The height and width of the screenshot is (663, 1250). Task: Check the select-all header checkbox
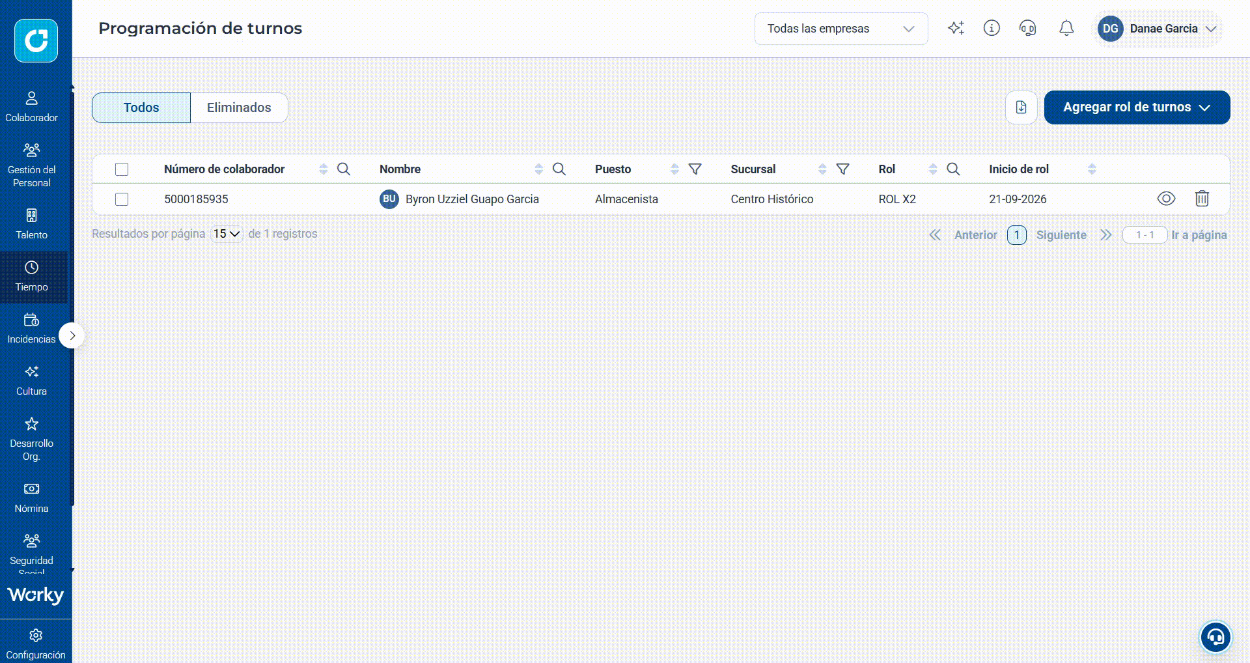(122, 169)
